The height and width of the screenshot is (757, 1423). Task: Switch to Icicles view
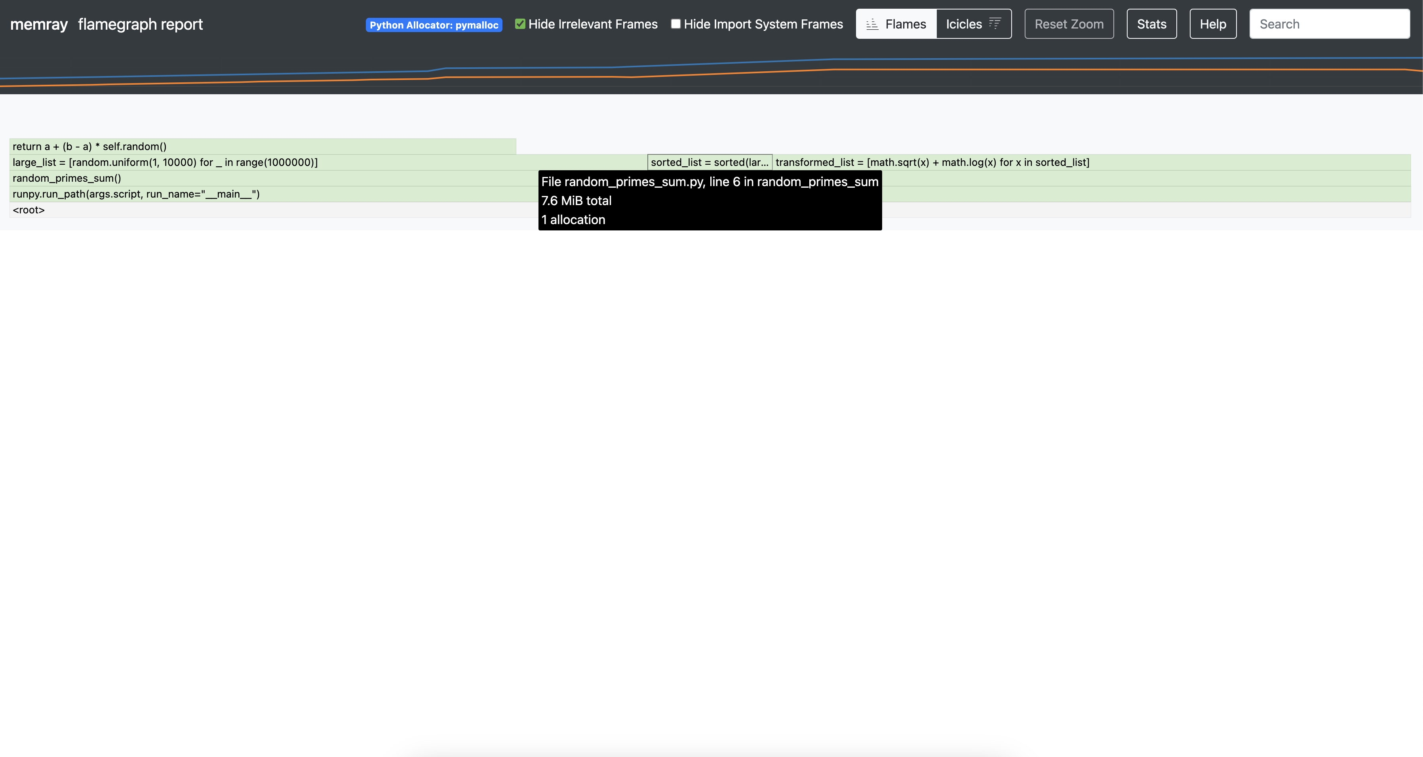[974, 24]
